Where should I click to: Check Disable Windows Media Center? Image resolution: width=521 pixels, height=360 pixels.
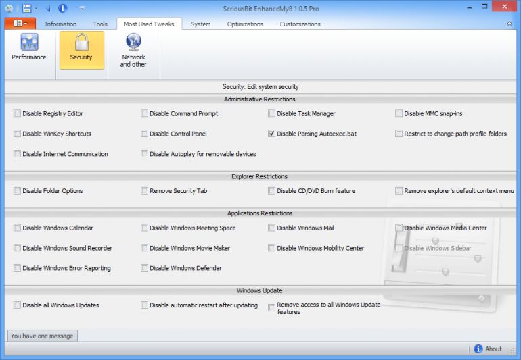click(x=399, y=228)
